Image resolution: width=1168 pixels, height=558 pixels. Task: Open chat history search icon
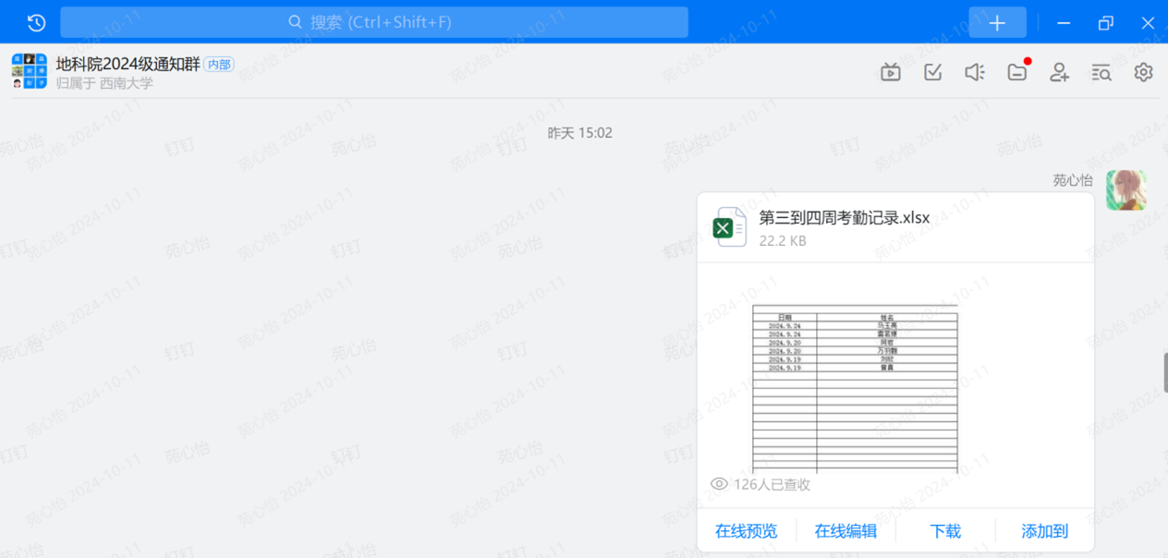(x=1101, y=72)
